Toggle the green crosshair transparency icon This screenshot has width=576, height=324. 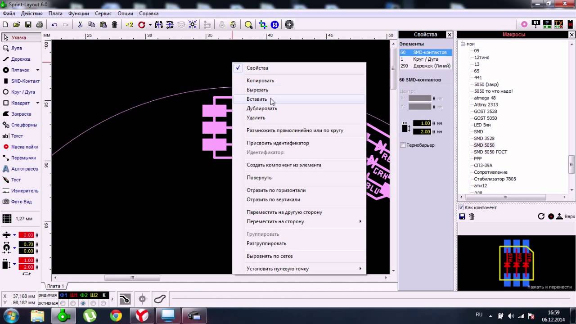click(263, 25)
